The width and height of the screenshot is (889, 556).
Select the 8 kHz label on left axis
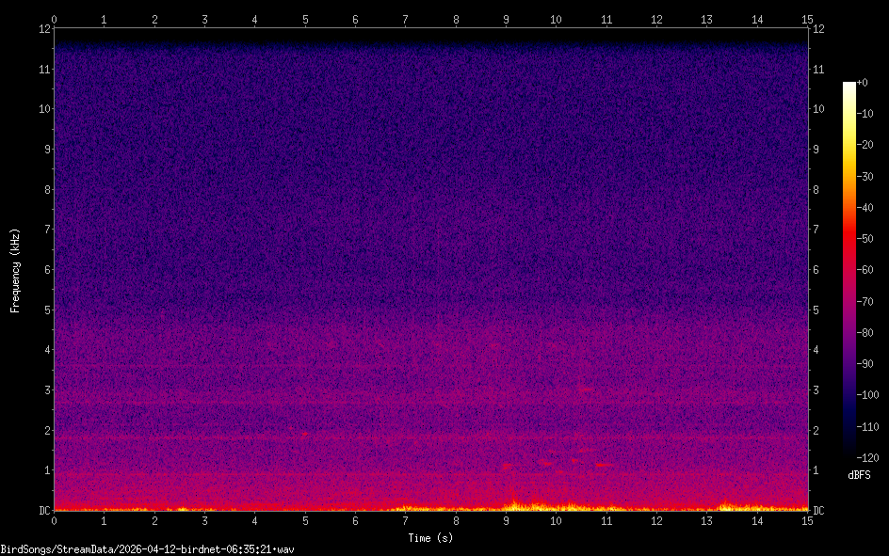[x=44, y=189]
